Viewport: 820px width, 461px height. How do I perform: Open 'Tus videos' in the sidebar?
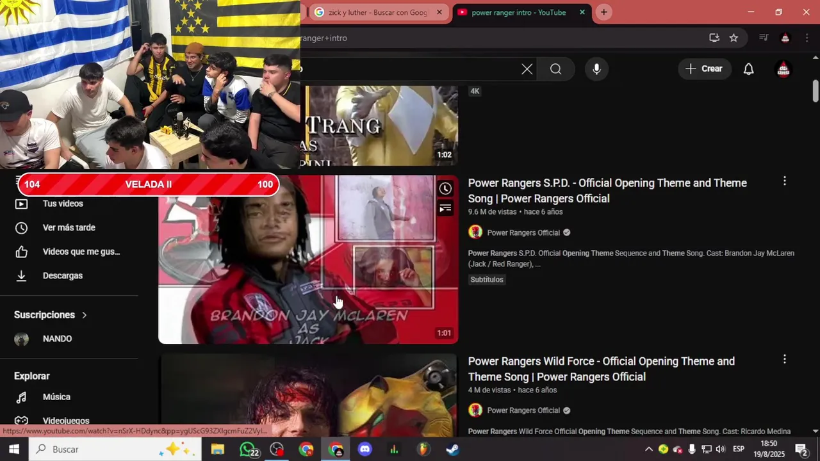(x=63, y=204)
